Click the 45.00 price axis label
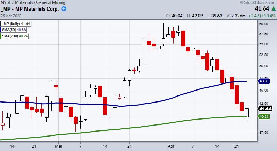Viewport: 277px width, 151px height. 264,90
